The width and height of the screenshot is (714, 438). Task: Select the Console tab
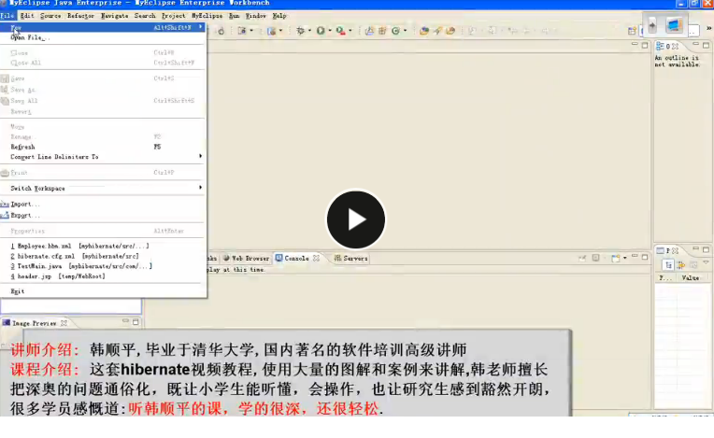296,259
